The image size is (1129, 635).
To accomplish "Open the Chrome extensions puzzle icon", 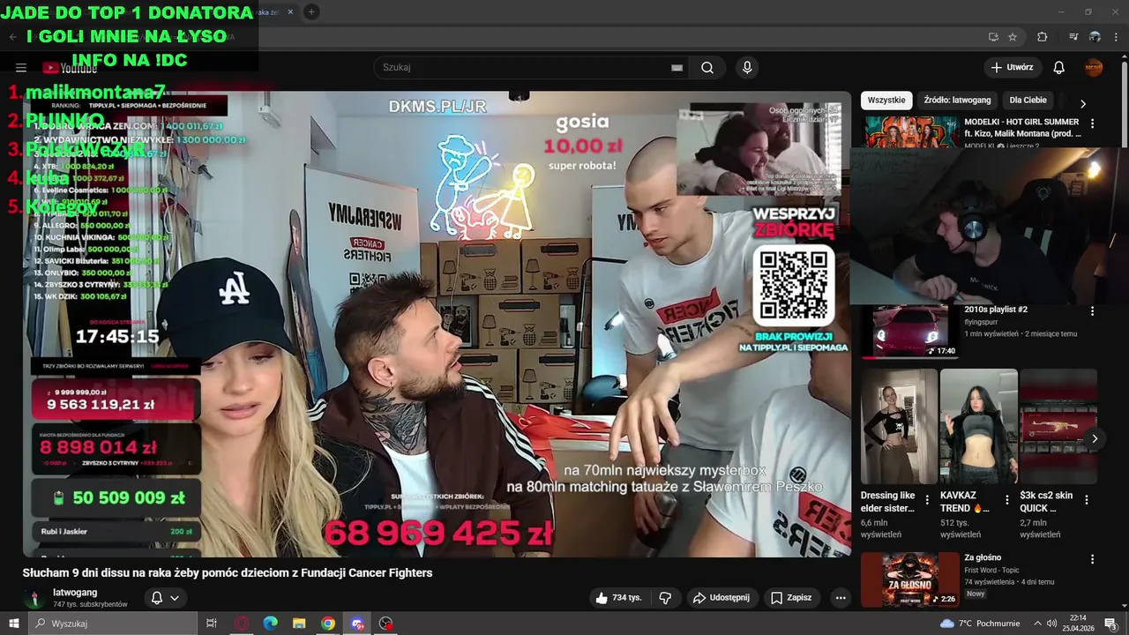I will (1043, 37).
